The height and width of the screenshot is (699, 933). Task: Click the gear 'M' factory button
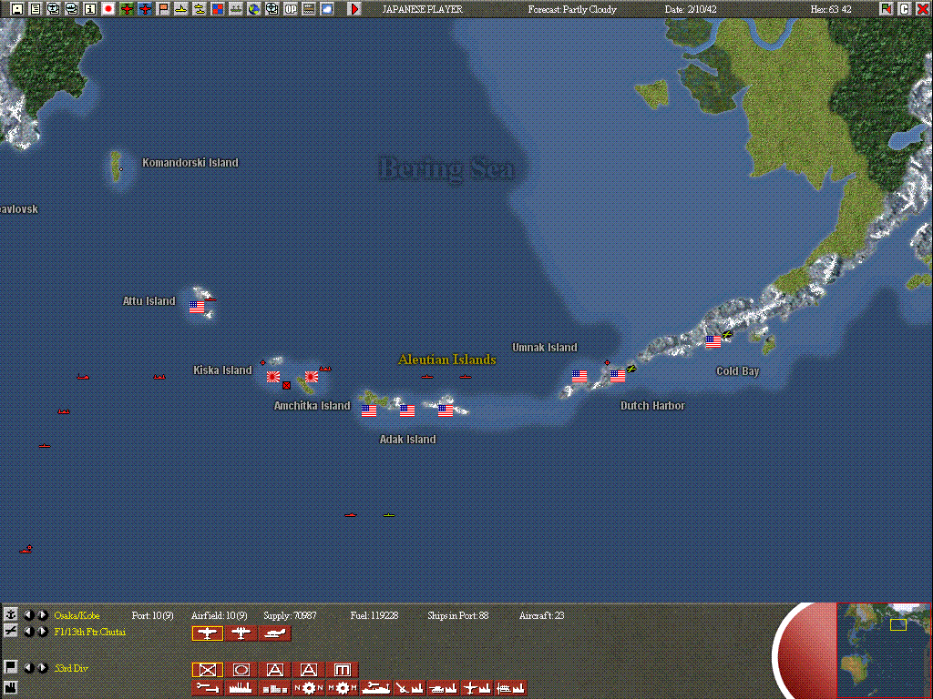point(343,688)
